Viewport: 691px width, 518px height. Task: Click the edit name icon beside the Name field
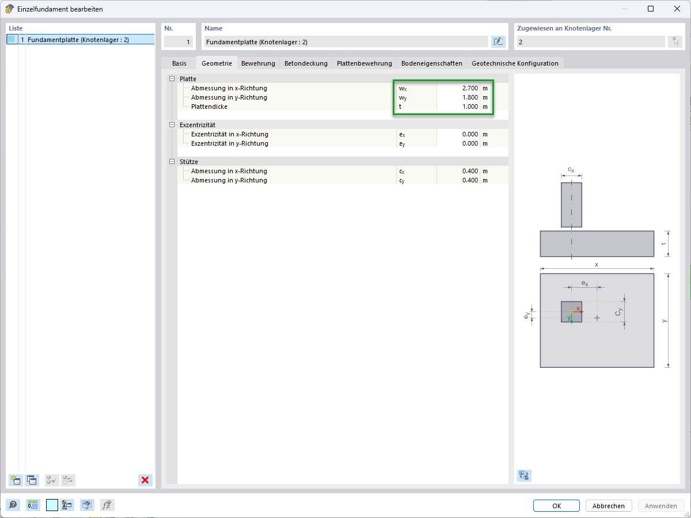(x=498, y=41)
